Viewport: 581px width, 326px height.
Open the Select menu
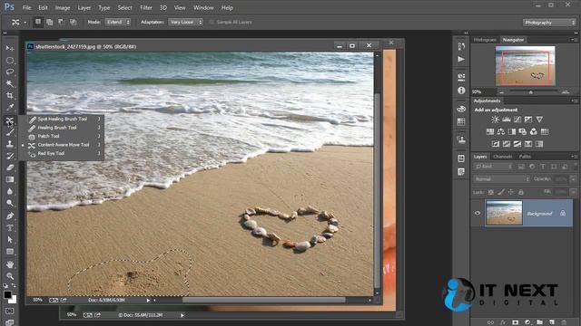click(x=125, y=7)
